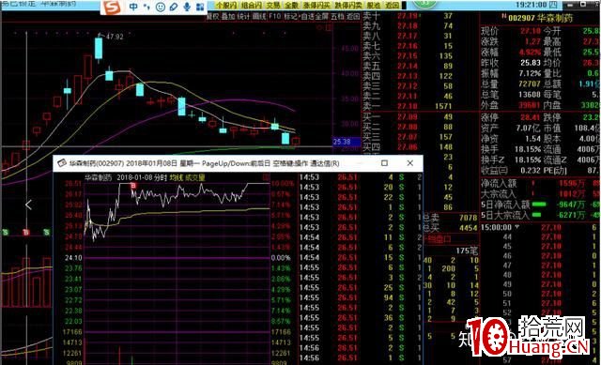Click the Sogou microphone voice input icon
This screenshot has width=601, height=365.
pos(187,7)
